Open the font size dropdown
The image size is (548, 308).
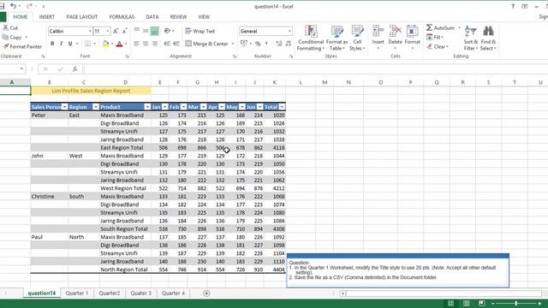[x=108, y=31]
